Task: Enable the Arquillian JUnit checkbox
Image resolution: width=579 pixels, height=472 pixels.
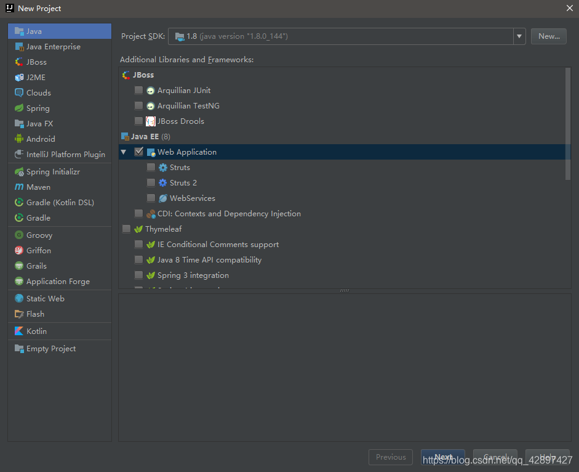Action: 138,90
